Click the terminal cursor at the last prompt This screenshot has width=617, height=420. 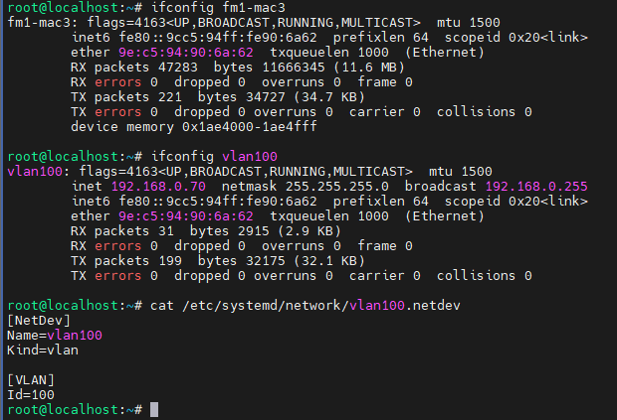coord(153,410)
